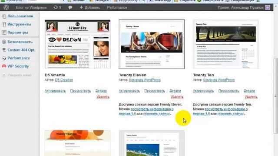The image size is (278, 156).
Task: Update Twenty Ten now
Action: (231, 114)
